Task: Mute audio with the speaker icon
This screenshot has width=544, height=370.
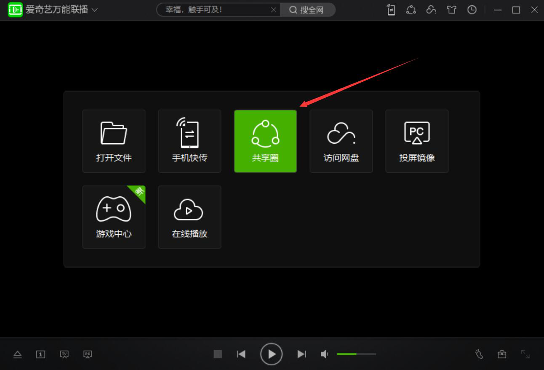Action: pos(324,354)
